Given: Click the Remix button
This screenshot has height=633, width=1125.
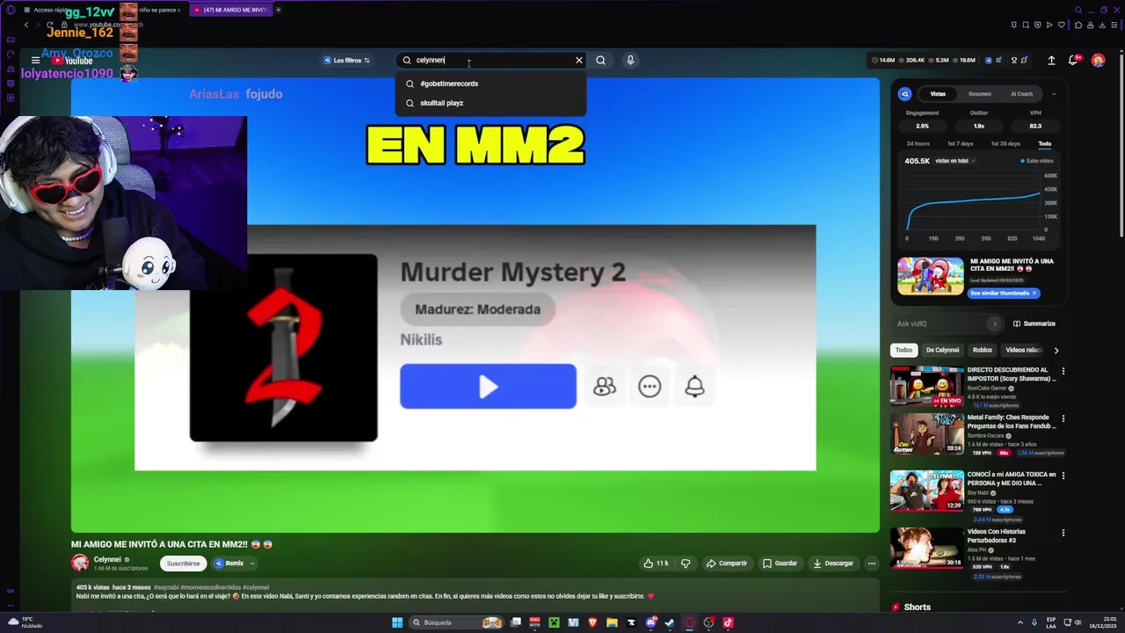Looking at the screenshot, I should 229,564.
